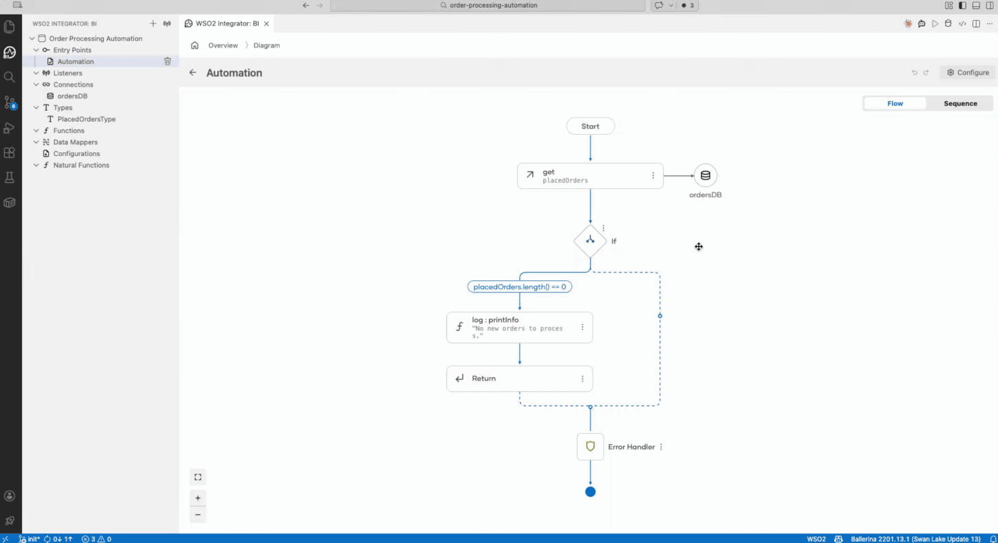Click the Debug bug icon in editor toolbar
This screenshot has width=998, height=543.
(x=948, y=23)
